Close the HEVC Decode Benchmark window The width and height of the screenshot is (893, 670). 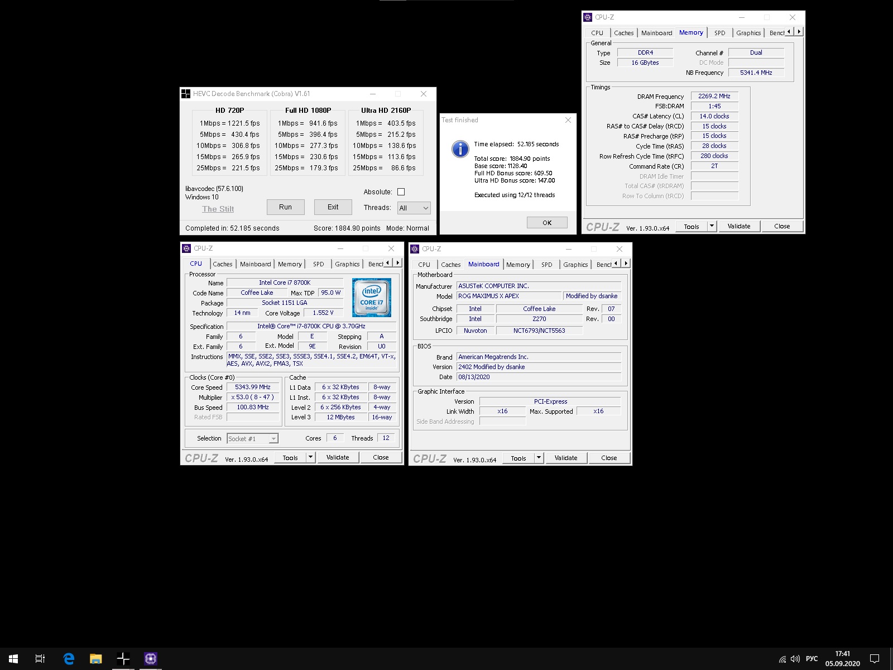coord(424,94)
